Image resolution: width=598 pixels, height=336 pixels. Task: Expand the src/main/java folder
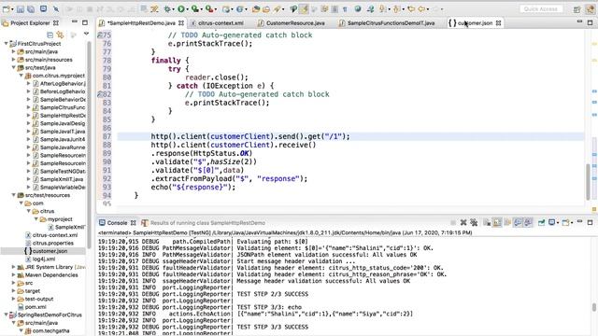14,51
